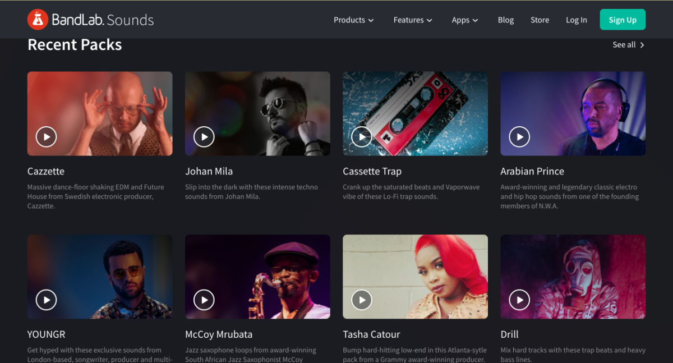
Task: Expand the Apps dropdown menu
Action: [x=465, y=20]
